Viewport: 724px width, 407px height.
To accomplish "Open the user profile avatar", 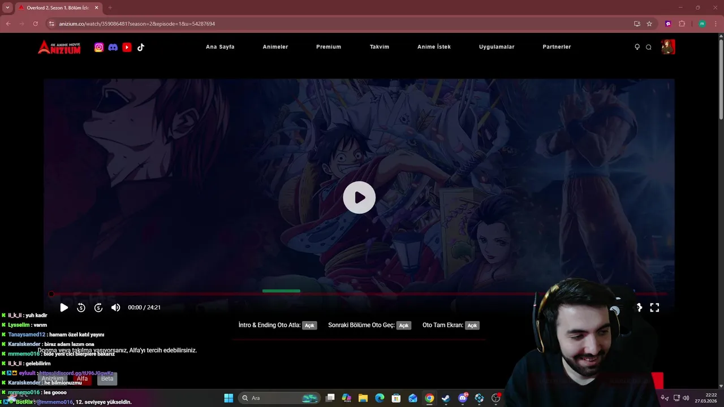I will 668,46.
